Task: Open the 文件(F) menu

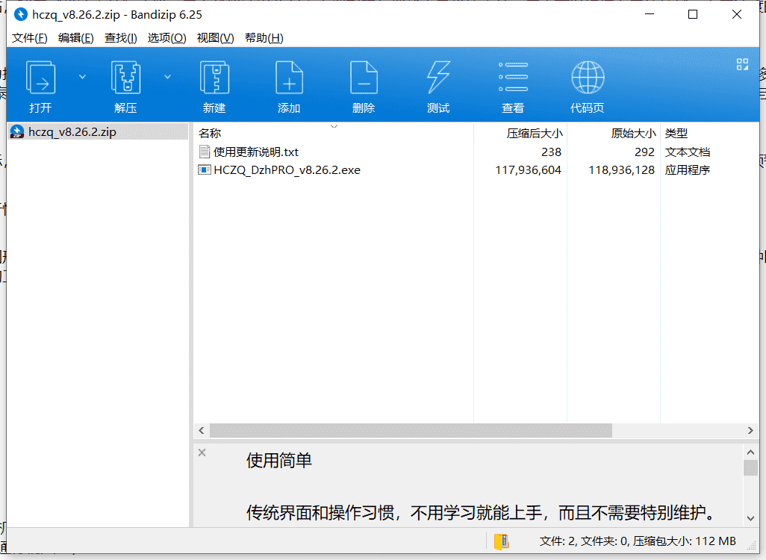Action: click(x=29, y=38)
